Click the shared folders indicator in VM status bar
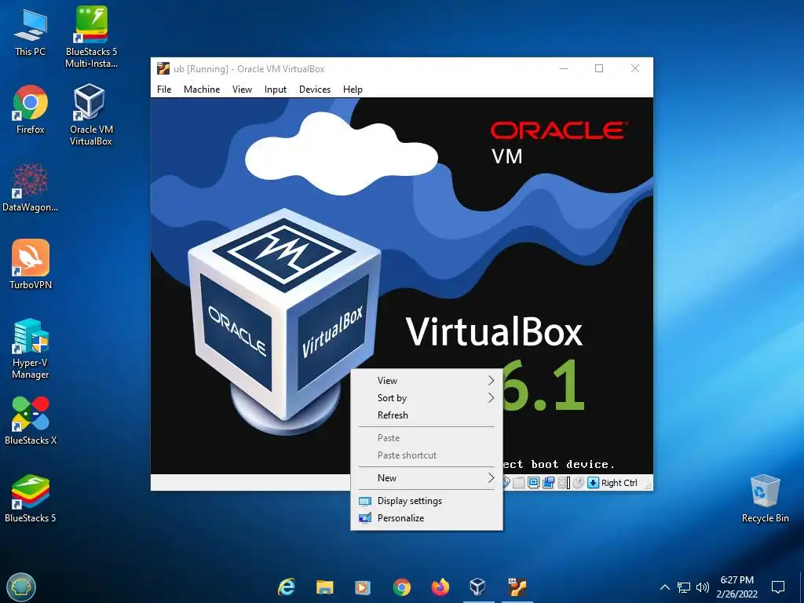 pos(518,483)
